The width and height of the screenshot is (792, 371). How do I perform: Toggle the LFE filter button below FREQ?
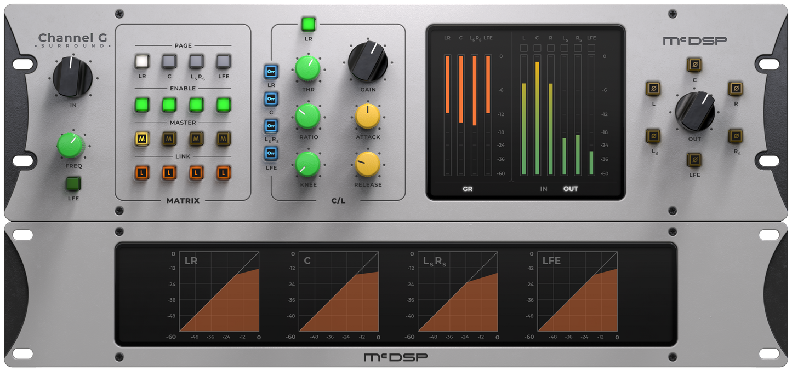click(73, 184)
